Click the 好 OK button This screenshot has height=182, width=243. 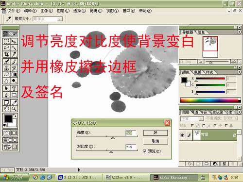point(156,133)
